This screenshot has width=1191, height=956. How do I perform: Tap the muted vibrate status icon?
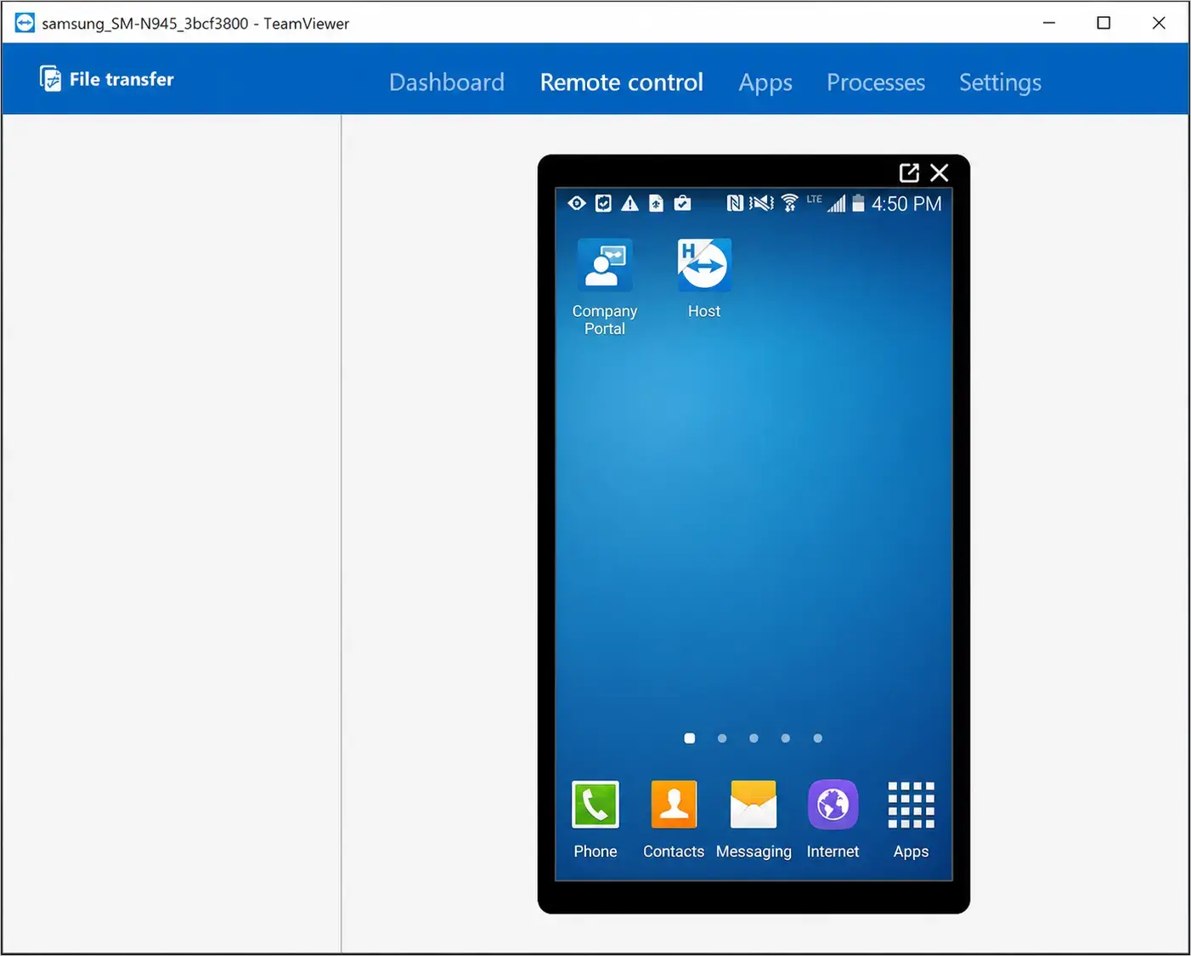click(x=761, y=203)
